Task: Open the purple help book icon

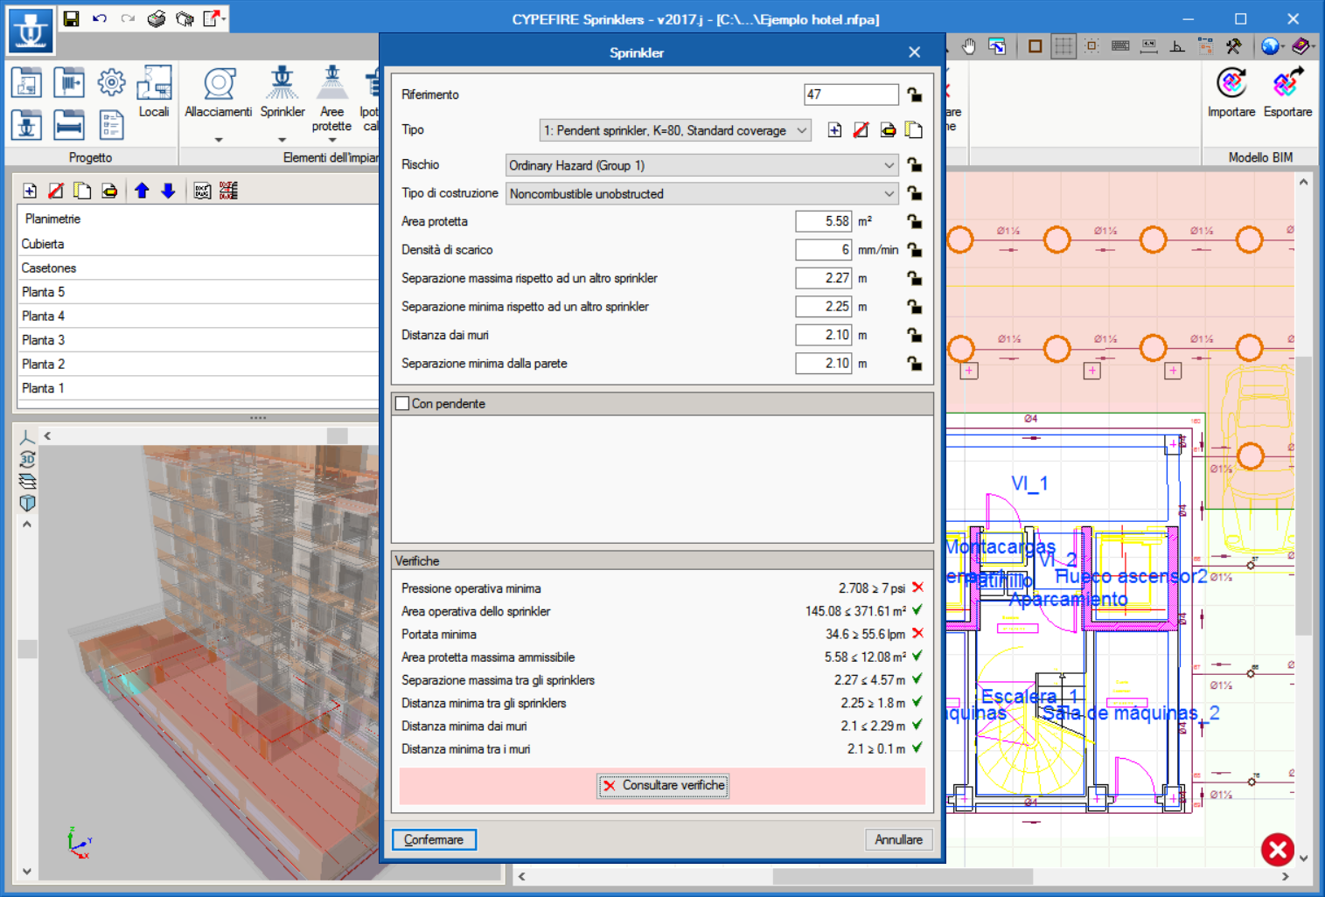Action: (1300, 46)
